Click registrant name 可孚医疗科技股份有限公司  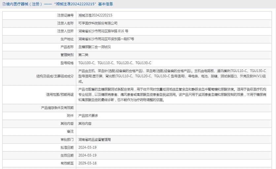pyautogui.click(x=98, y=23)
